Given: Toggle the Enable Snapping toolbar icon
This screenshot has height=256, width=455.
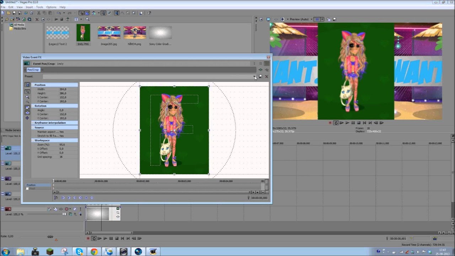Looking at the screenshot, I should click(x=81, y=13).
